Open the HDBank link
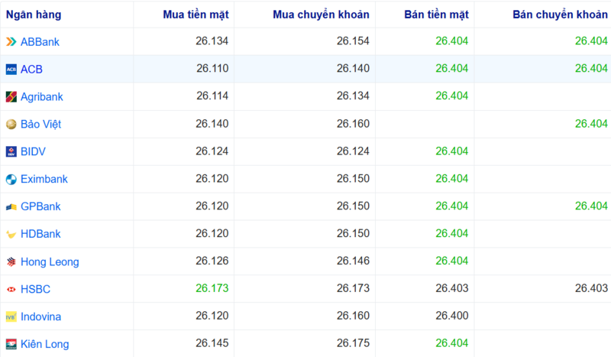The width and height of the screenshot is (611, 357). pos(40,234)
